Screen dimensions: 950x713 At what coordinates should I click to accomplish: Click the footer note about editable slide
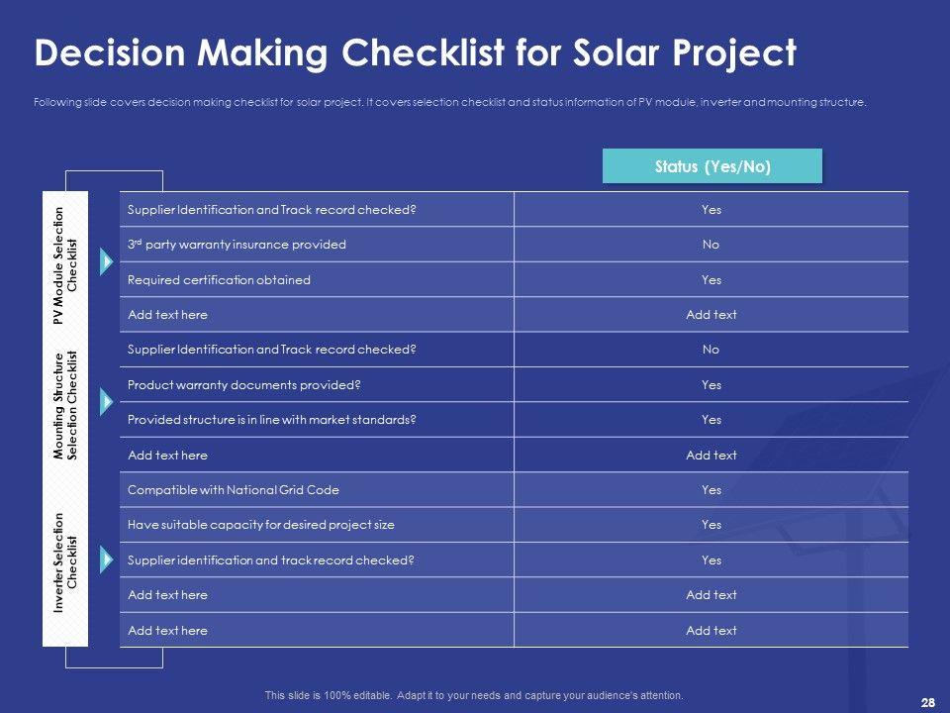(x=474, y=695)
